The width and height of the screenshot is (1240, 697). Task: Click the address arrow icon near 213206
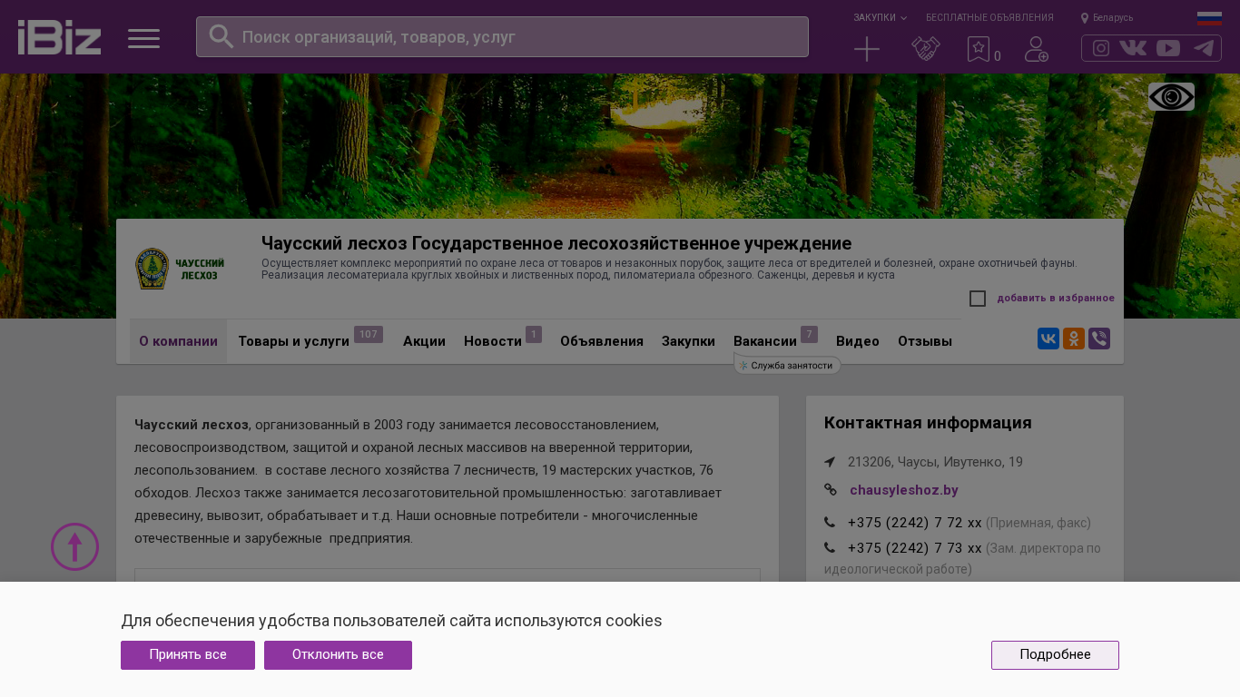[830, 462]
